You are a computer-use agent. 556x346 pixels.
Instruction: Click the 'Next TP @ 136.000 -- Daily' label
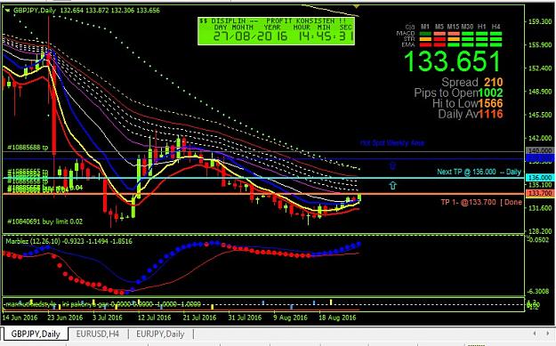(x=479, y=172)
